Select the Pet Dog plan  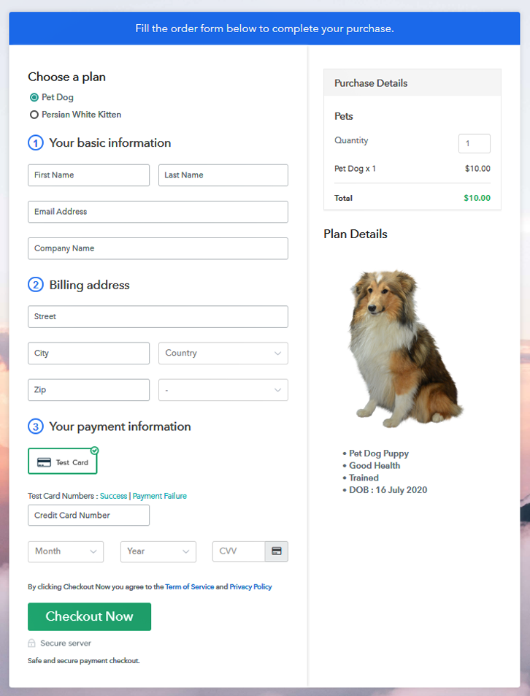click(34, 97)
